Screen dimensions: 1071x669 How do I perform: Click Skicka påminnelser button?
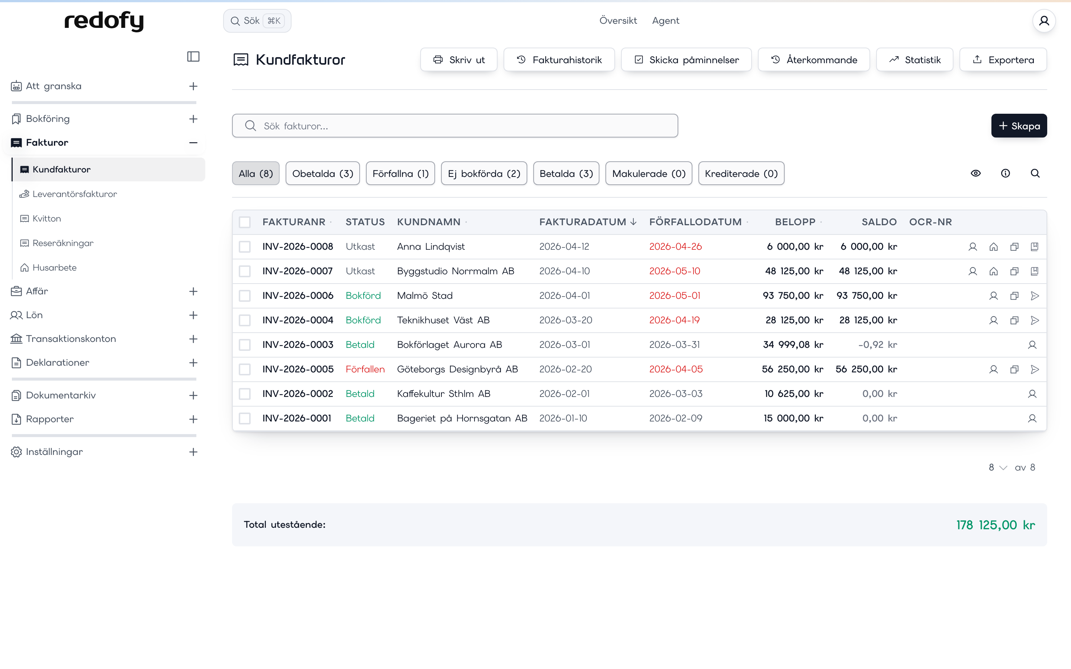point(686,60)
